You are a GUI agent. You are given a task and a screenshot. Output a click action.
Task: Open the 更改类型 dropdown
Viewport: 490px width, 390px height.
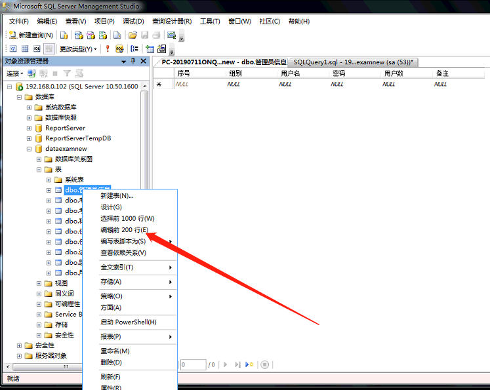(78, 49)
